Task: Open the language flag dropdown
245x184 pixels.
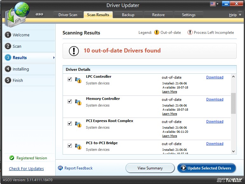Action: click(214, 4)
